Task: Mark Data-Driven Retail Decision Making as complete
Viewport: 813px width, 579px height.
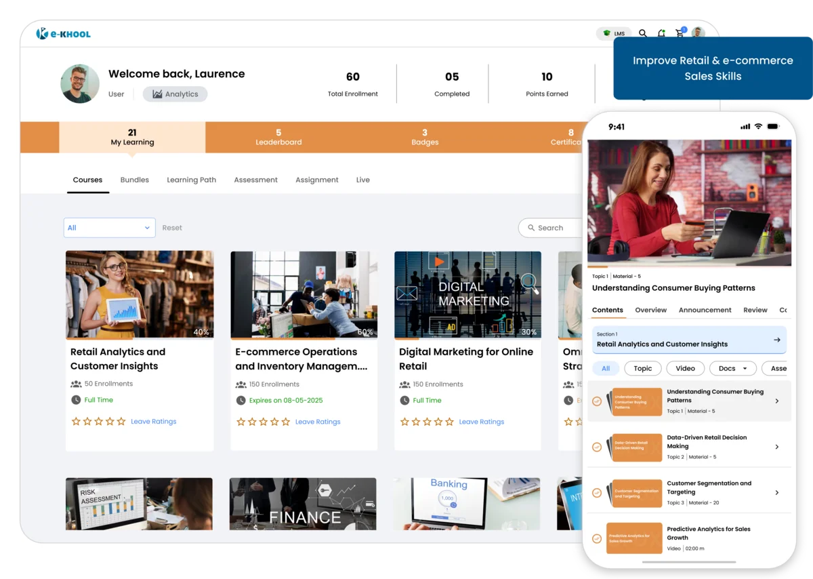Action: pos(597,447)
